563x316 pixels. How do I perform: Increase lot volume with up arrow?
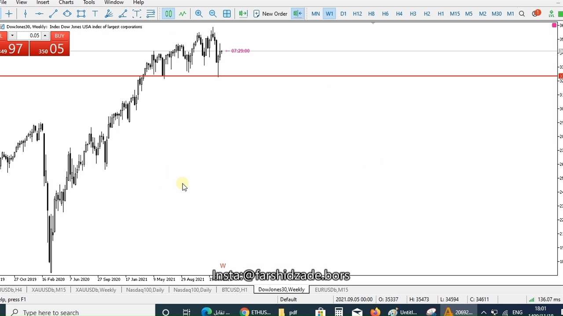pos(45,36)
